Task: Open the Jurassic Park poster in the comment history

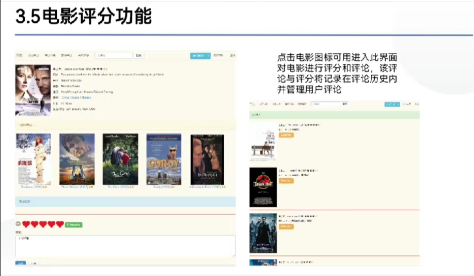Action: [263, 187]
